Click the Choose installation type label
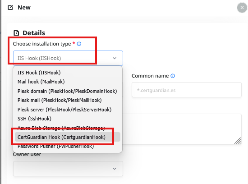This screenshot has width=248, height=184. pyautogui.click(x=42, y=44)
